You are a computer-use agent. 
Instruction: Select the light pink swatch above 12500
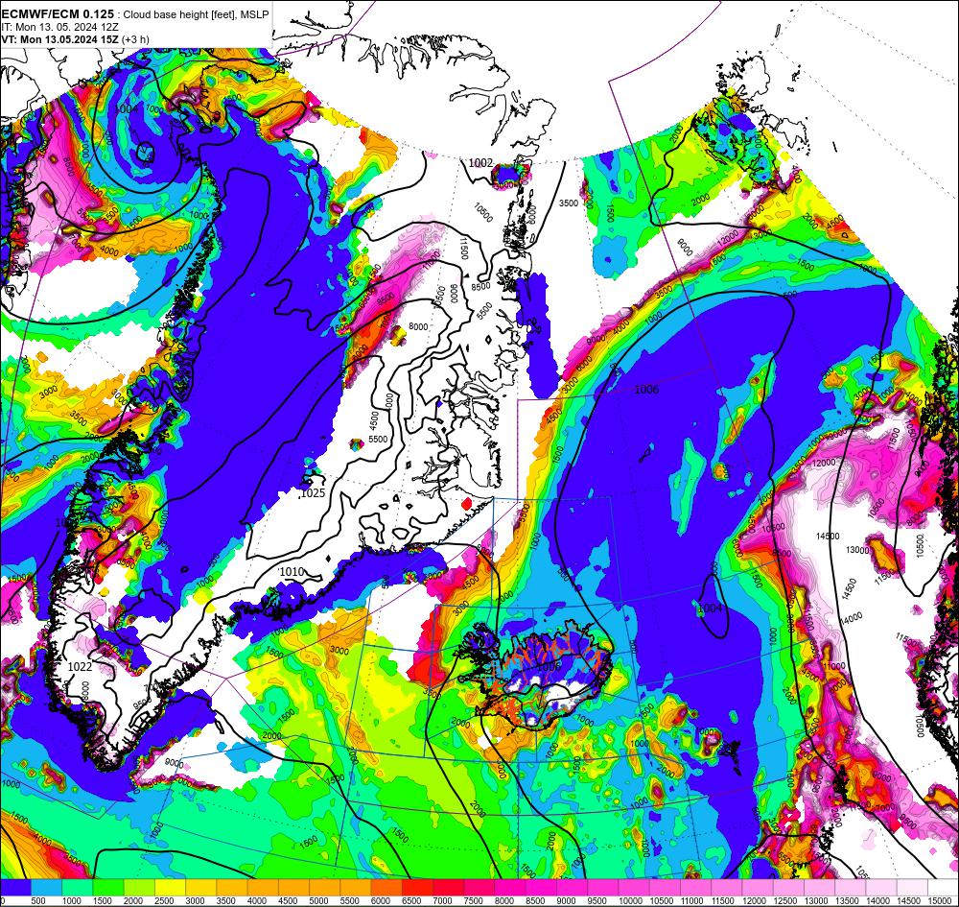(x=789, y=888)
